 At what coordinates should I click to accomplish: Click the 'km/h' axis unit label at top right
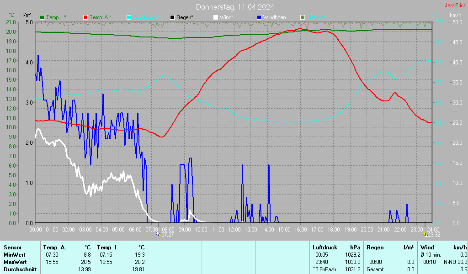pyautogui.click(x=456, y=15)
